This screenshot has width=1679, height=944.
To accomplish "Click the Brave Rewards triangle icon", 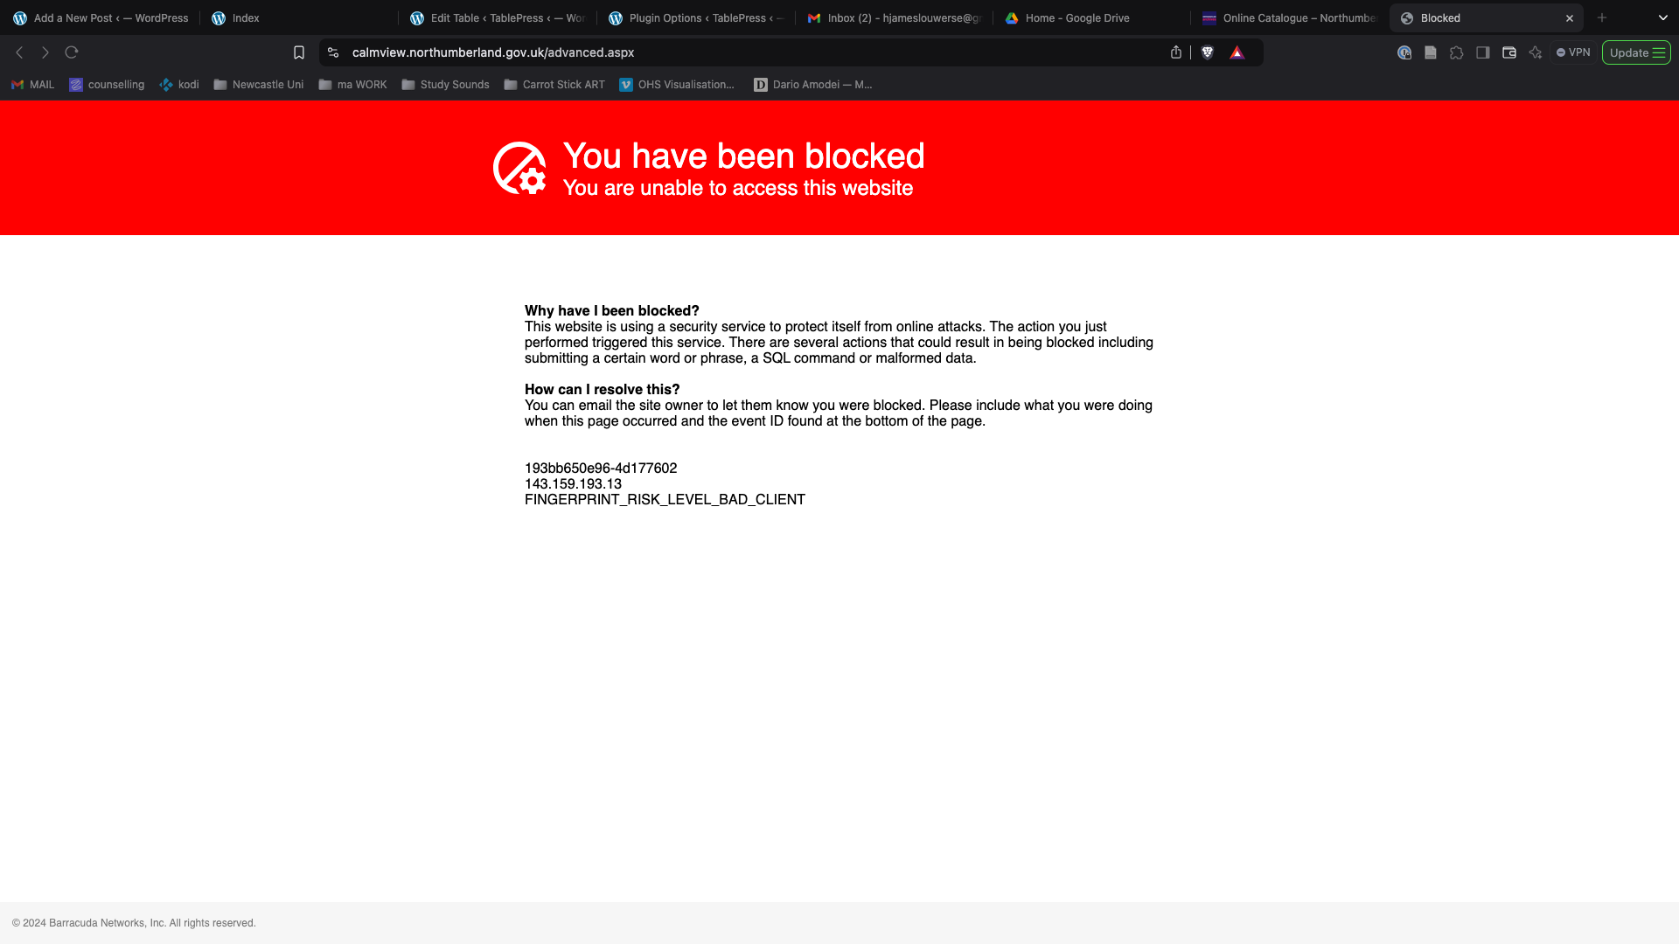I will 1237,52.
